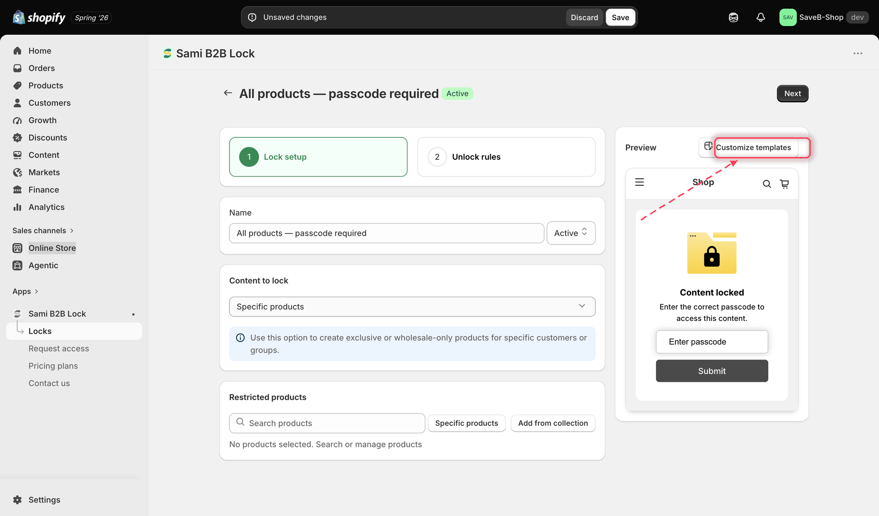Screen dimensions: 879x516
Task: Switch to Unlock rules step
Action: pos(506,157)
